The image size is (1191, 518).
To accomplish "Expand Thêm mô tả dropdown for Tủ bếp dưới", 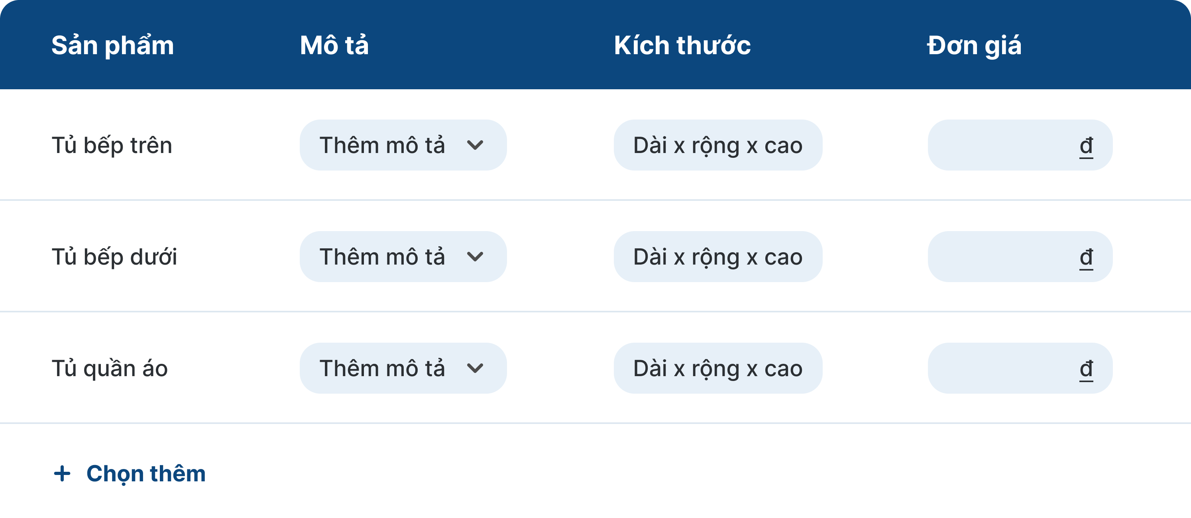I will 403,257.
